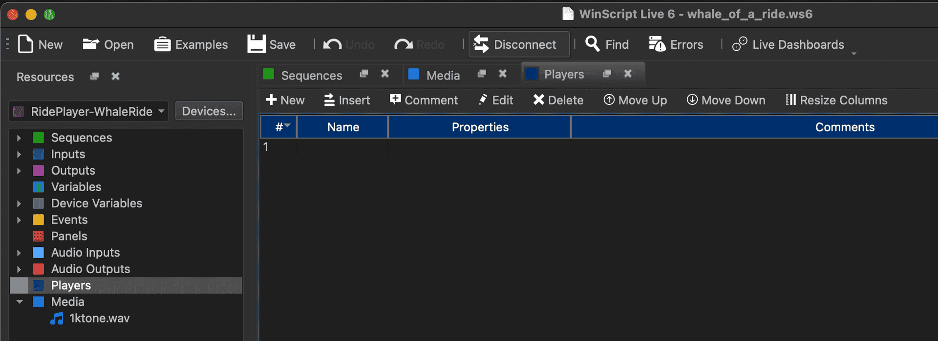Click the Insert row icon
938x341 pixels.
click(329, 100)
